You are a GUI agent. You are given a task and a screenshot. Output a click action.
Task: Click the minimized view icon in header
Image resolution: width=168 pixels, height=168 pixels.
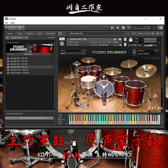coord(129,28)
